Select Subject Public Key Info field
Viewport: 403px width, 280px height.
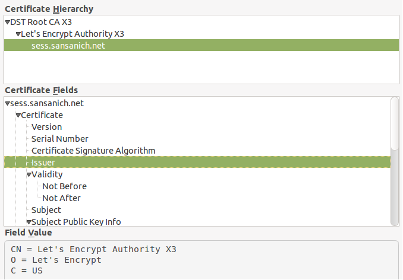(76, 222)
